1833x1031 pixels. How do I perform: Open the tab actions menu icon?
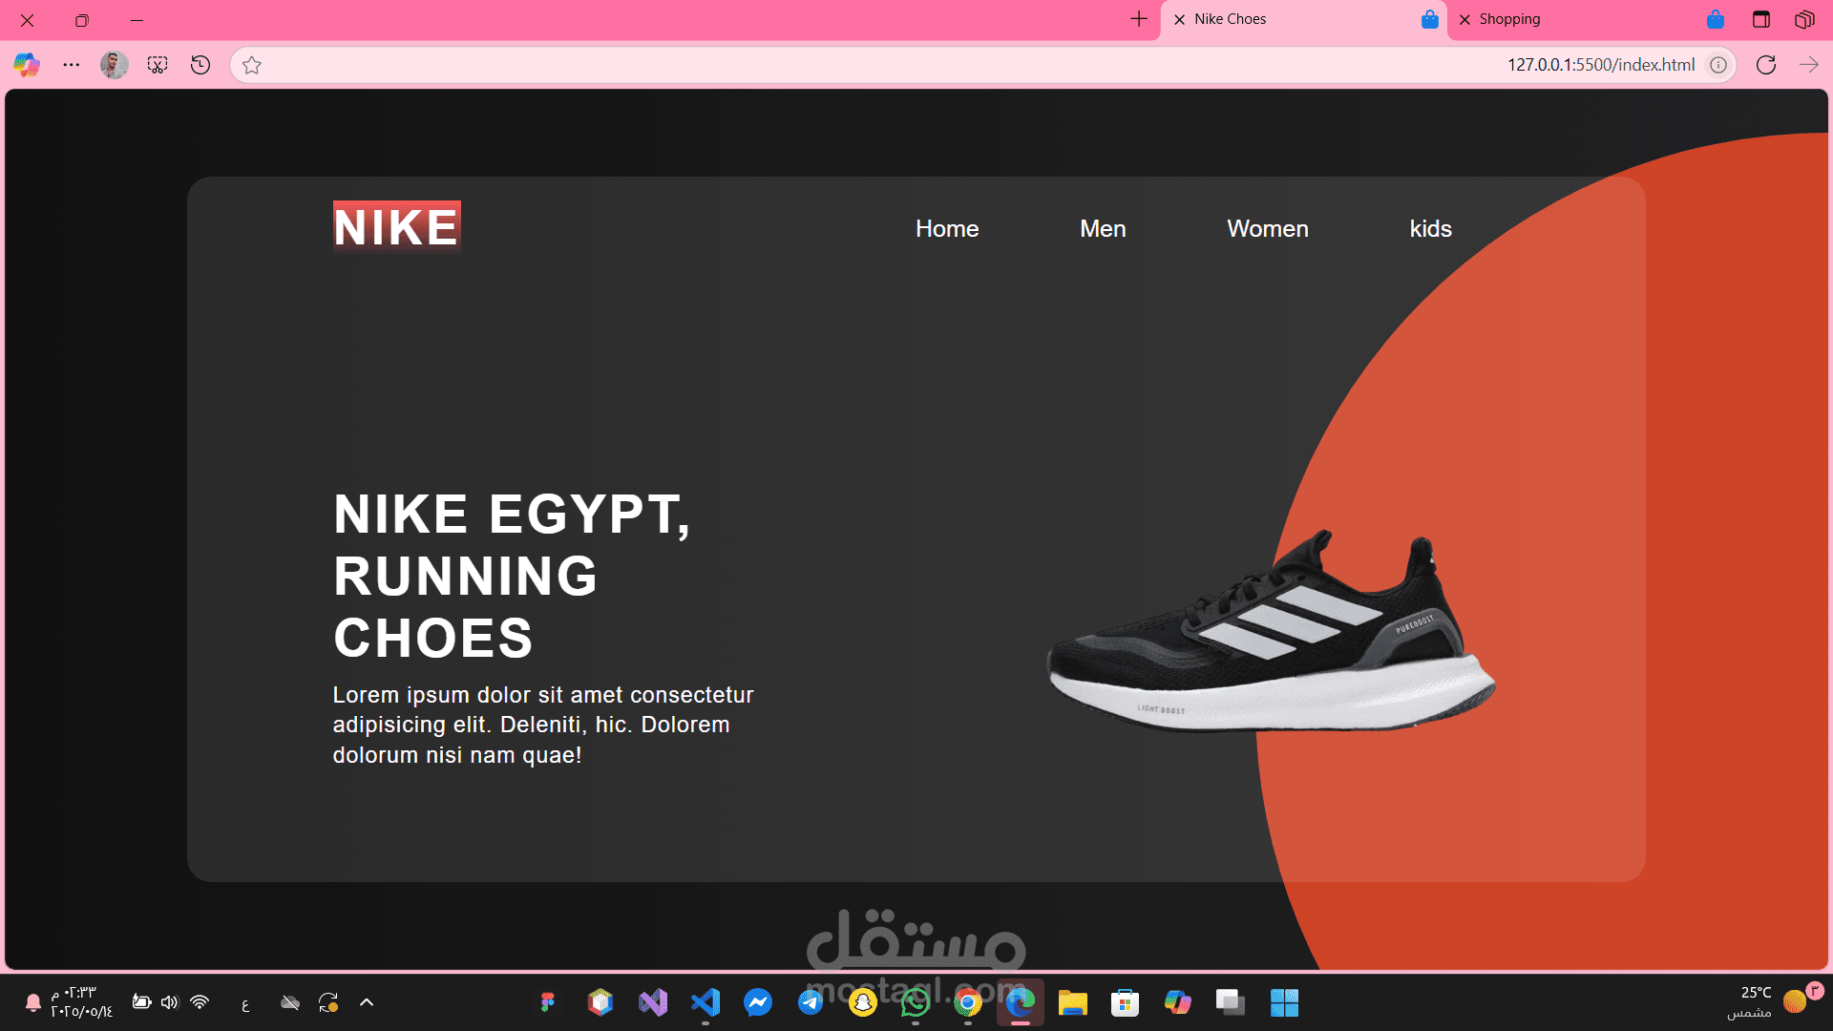[x=1761, y=19]
